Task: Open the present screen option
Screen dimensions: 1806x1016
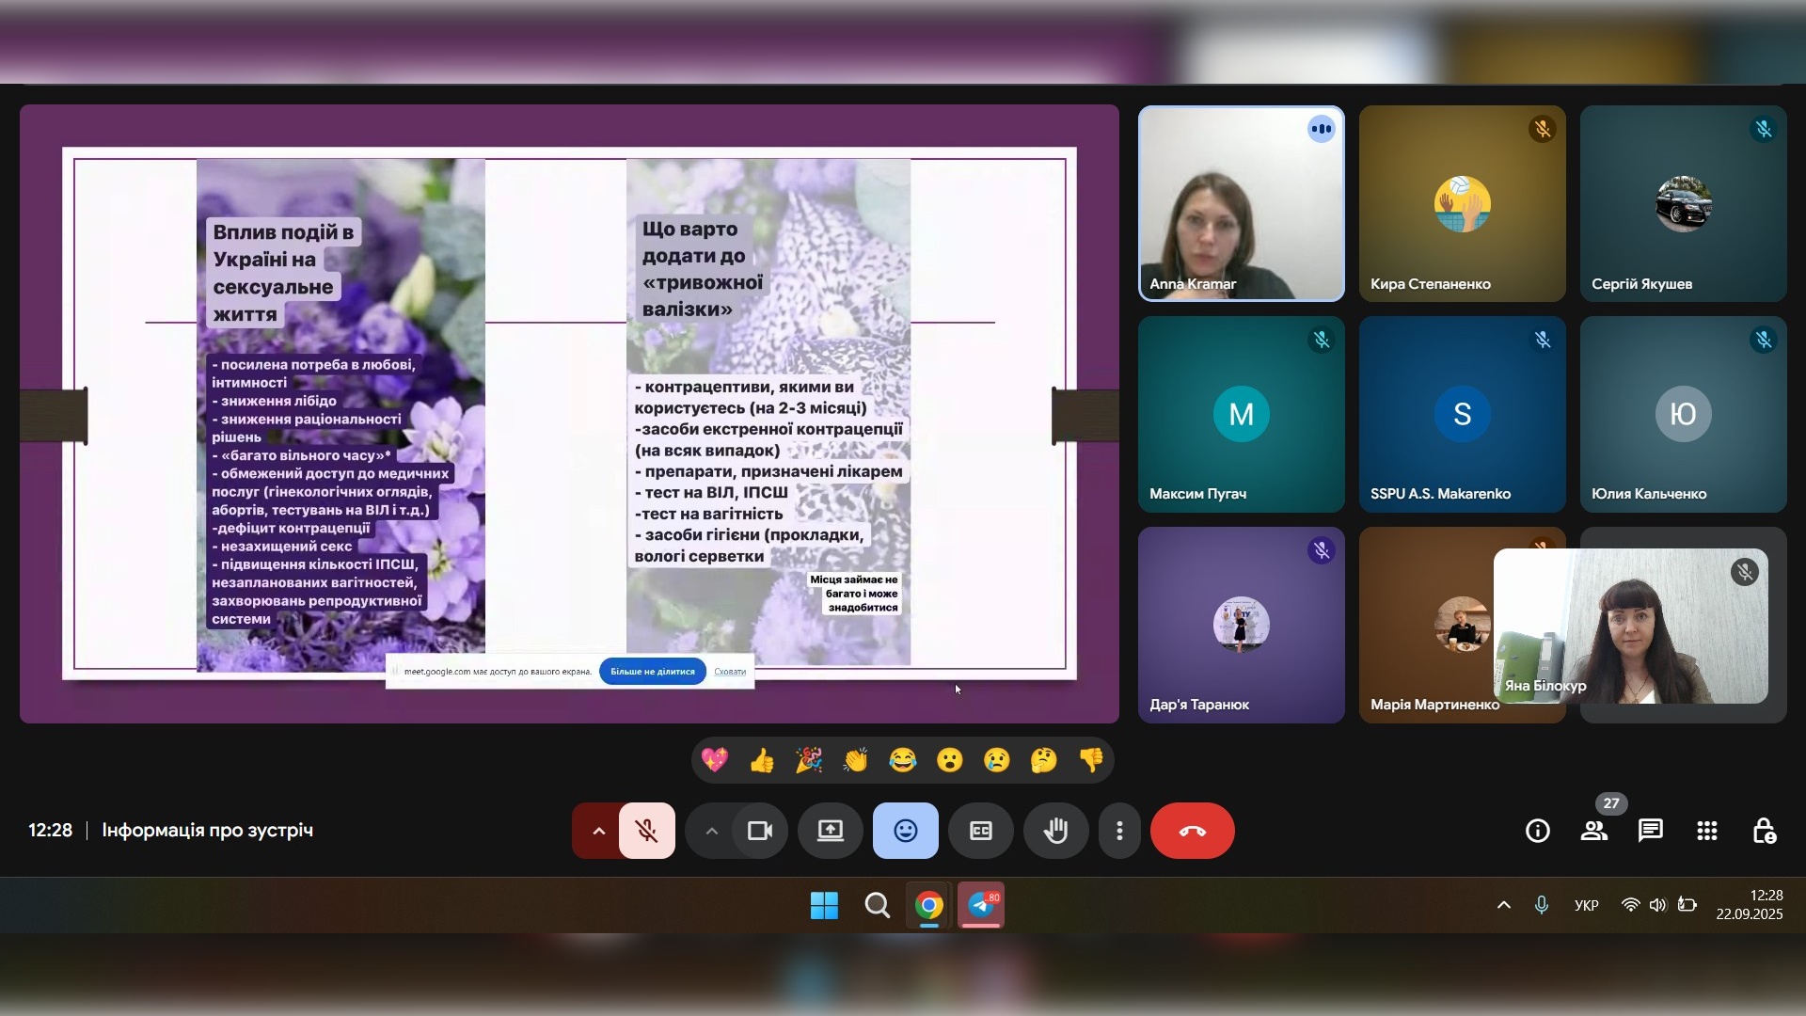Action: coord(830,831)
